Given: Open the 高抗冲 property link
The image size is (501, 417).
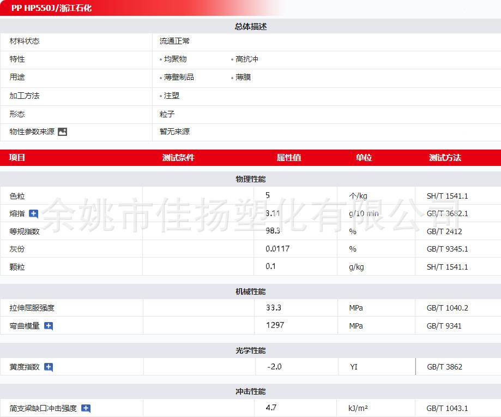Looking at the screenshot, I should (246, 59).
